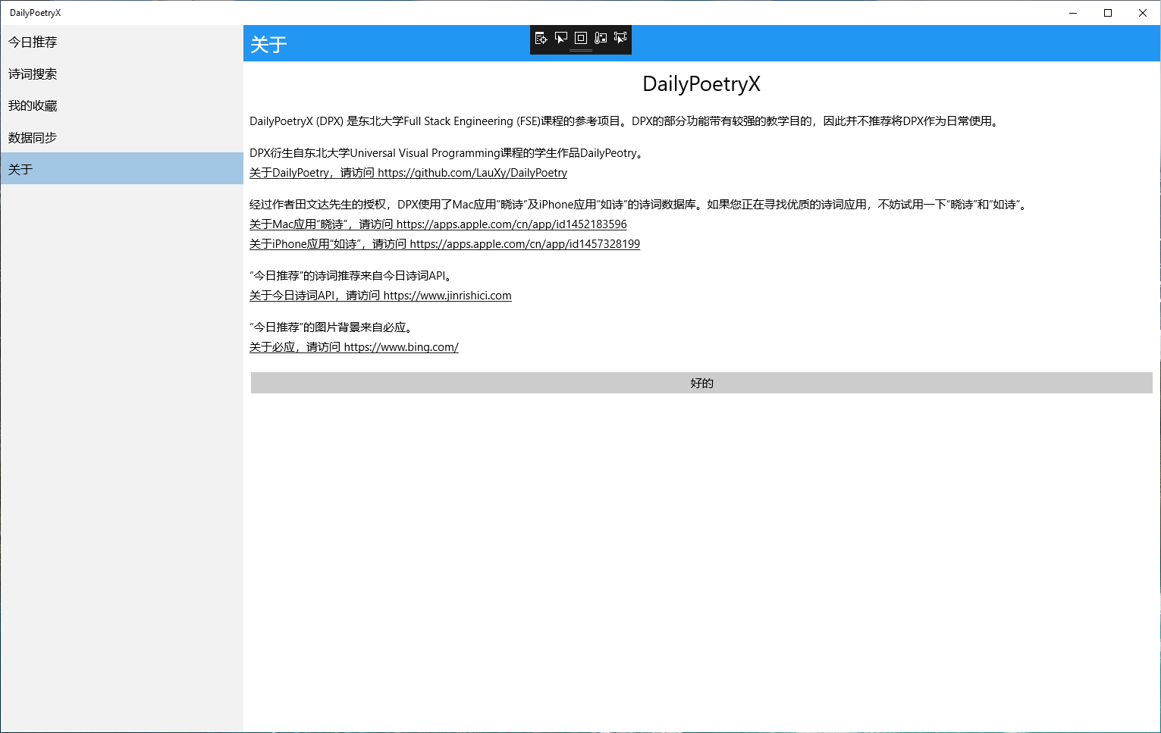The height and width of the screenshot is (733, 1161).
Task: Click the DailyPoetryX heading text
Action: [x=701, y=84]
